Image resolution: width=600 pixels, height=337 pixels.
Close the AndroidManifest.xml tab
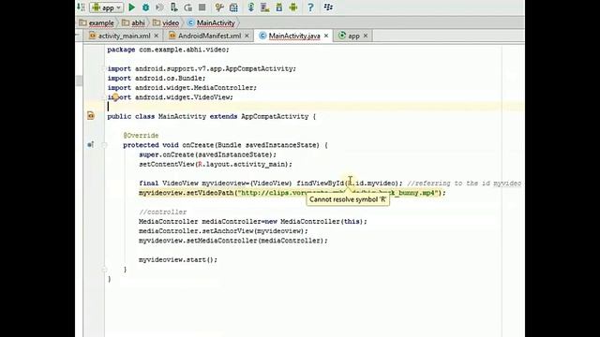coord(247,36)
